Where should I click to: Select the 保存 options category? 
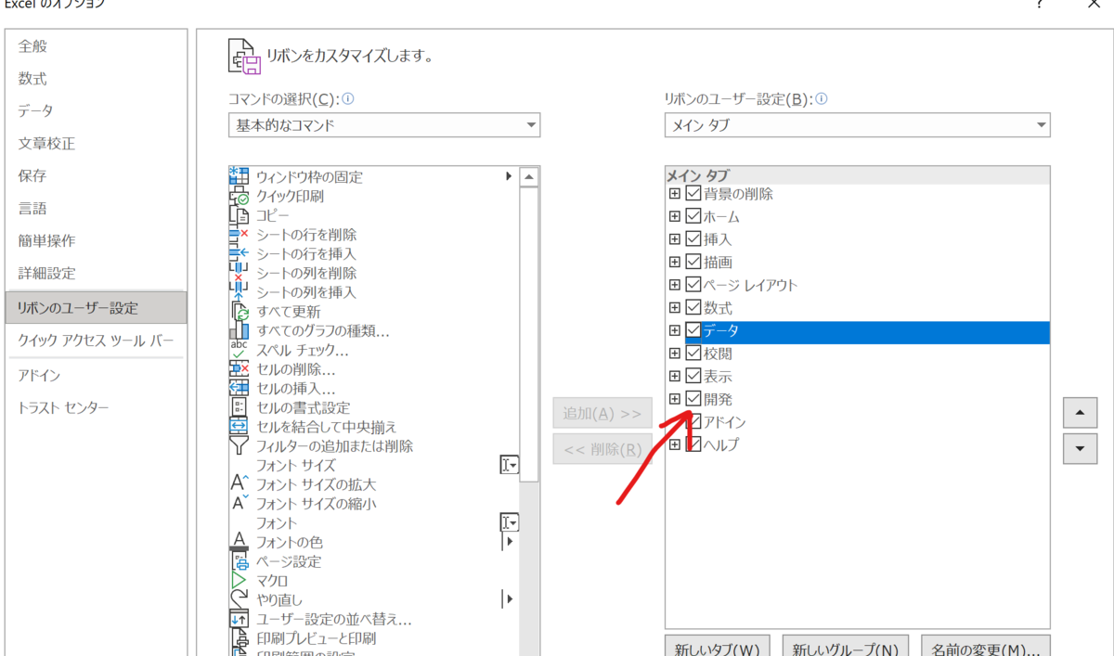click(x=96, y=176)
